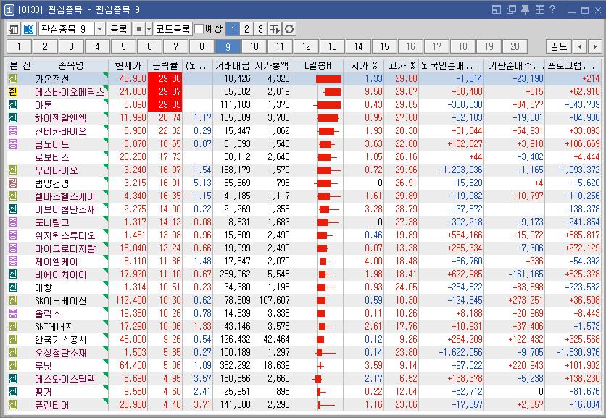Click the 등록 button

pos(119,29)
